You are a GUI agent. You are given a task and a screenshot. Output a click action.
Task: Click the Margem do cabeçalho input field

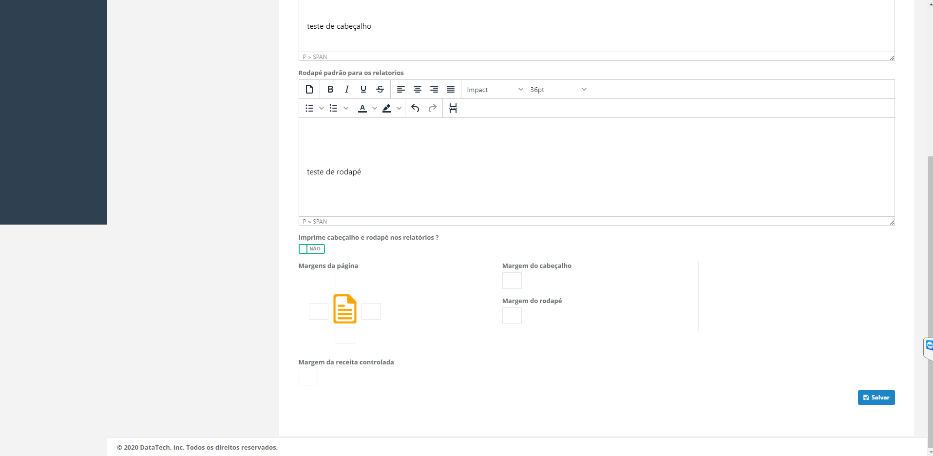coord(512,281)
